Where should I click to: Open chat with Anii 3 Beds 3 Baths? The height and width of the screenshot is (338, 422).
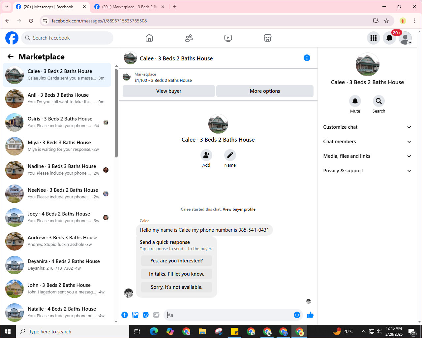(57, 99)
